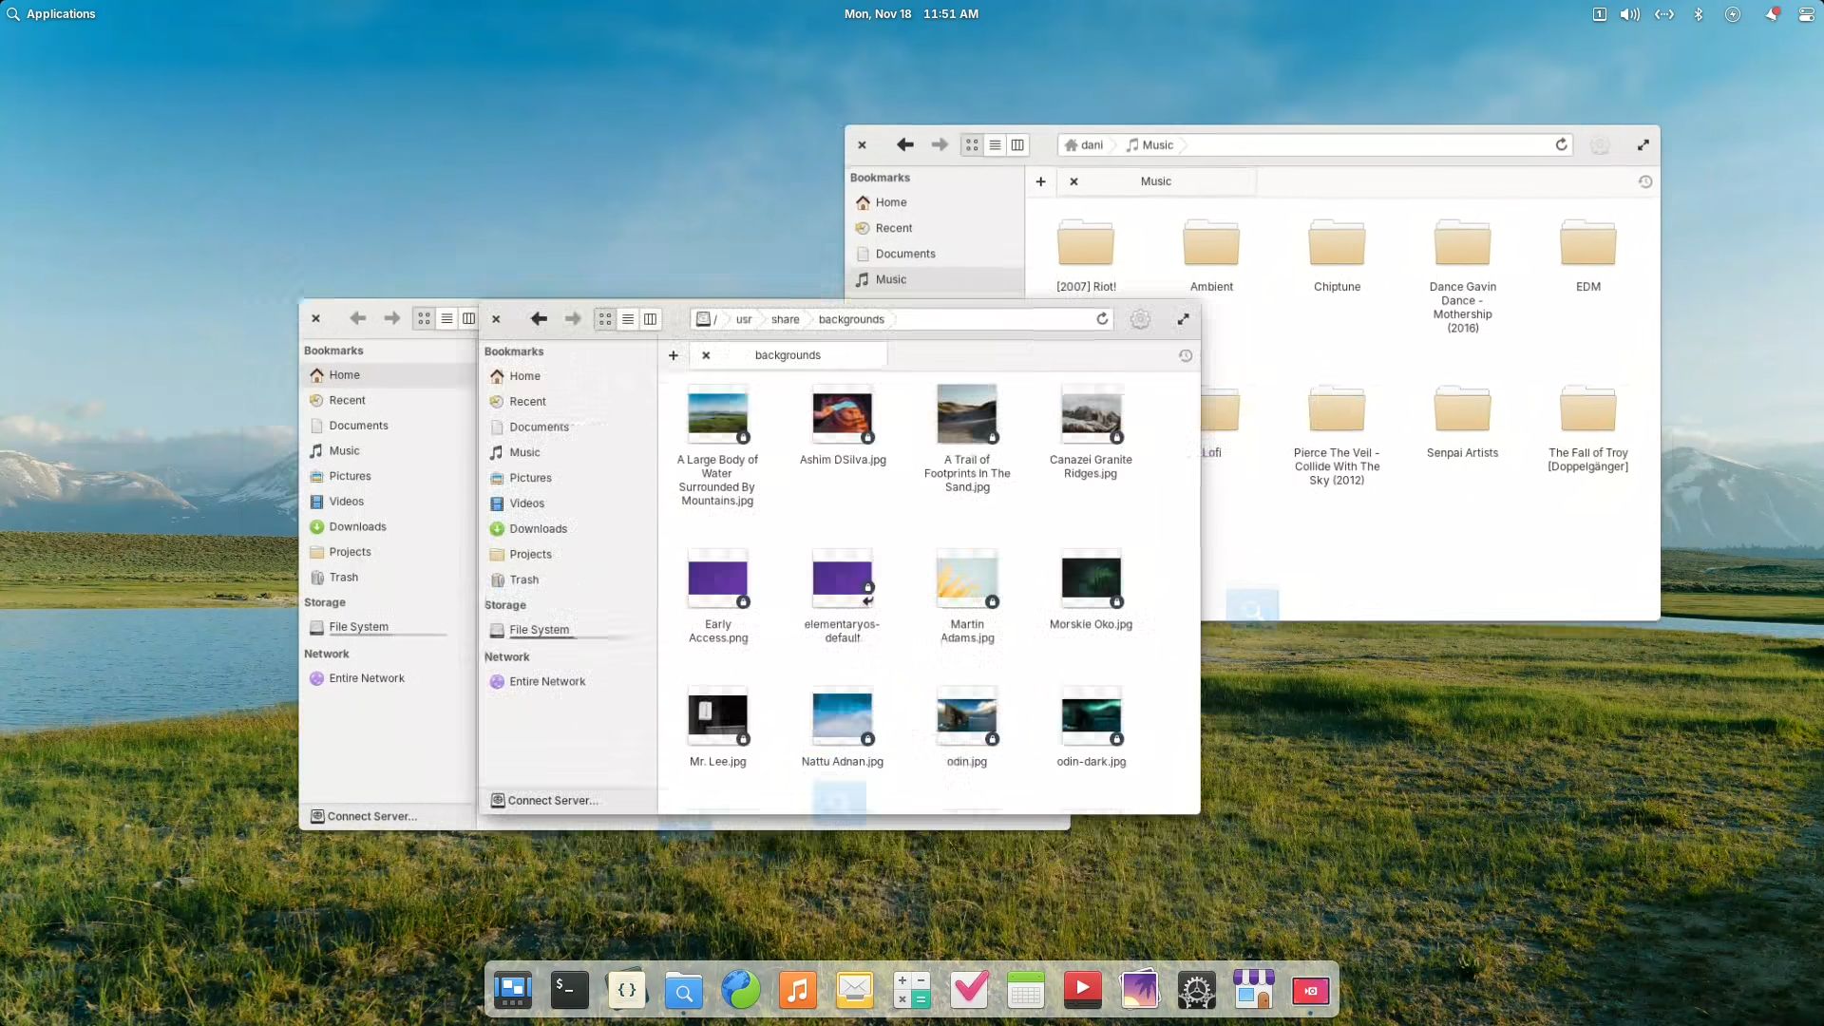Launch Terminal from the dock

click(x=570, y=990)
